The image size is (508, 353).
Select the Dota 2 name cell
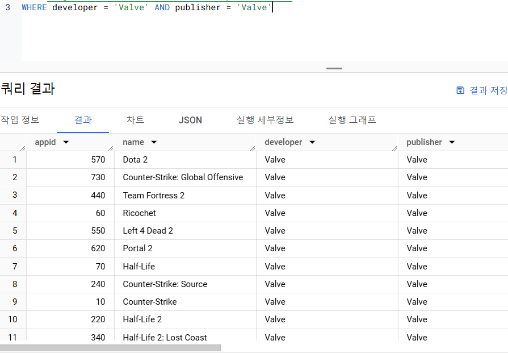click(185, 160)
